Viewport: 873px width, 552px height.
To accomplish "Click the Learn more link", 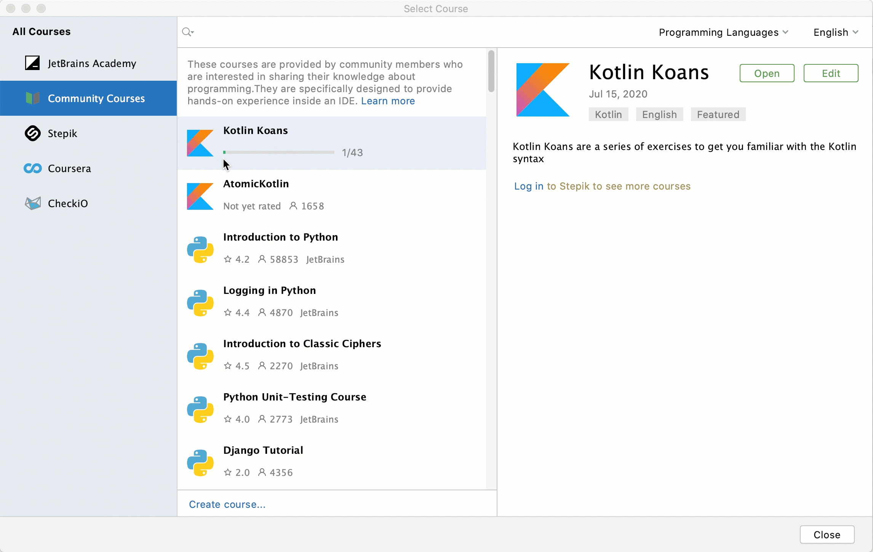I will click(388, 101).
